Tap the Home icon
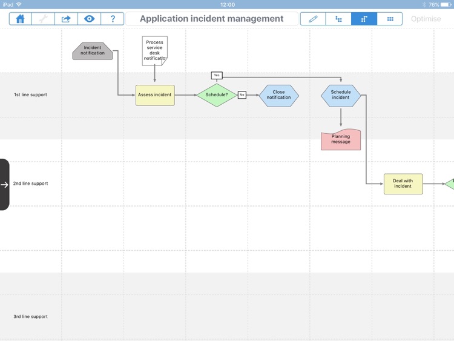This screenshot has height=341, width=454. point(20,19)
